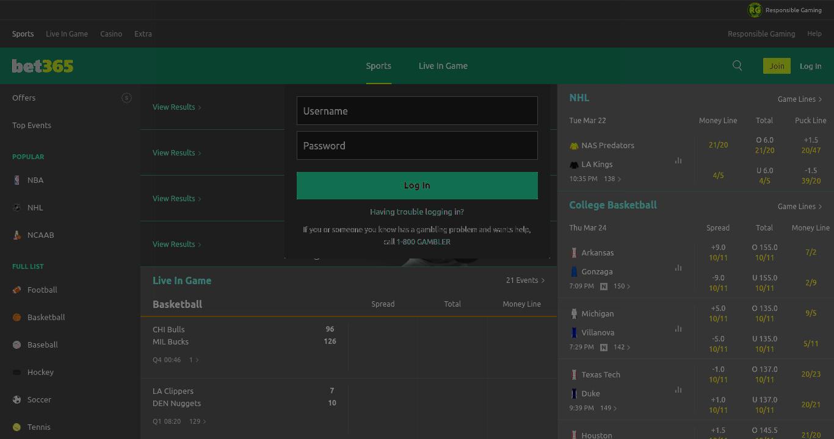Image resolution: width=834 pixels, height=439 pixels.
Task: Click the Michigan jersey icon
Action: (x=574, y=313)
